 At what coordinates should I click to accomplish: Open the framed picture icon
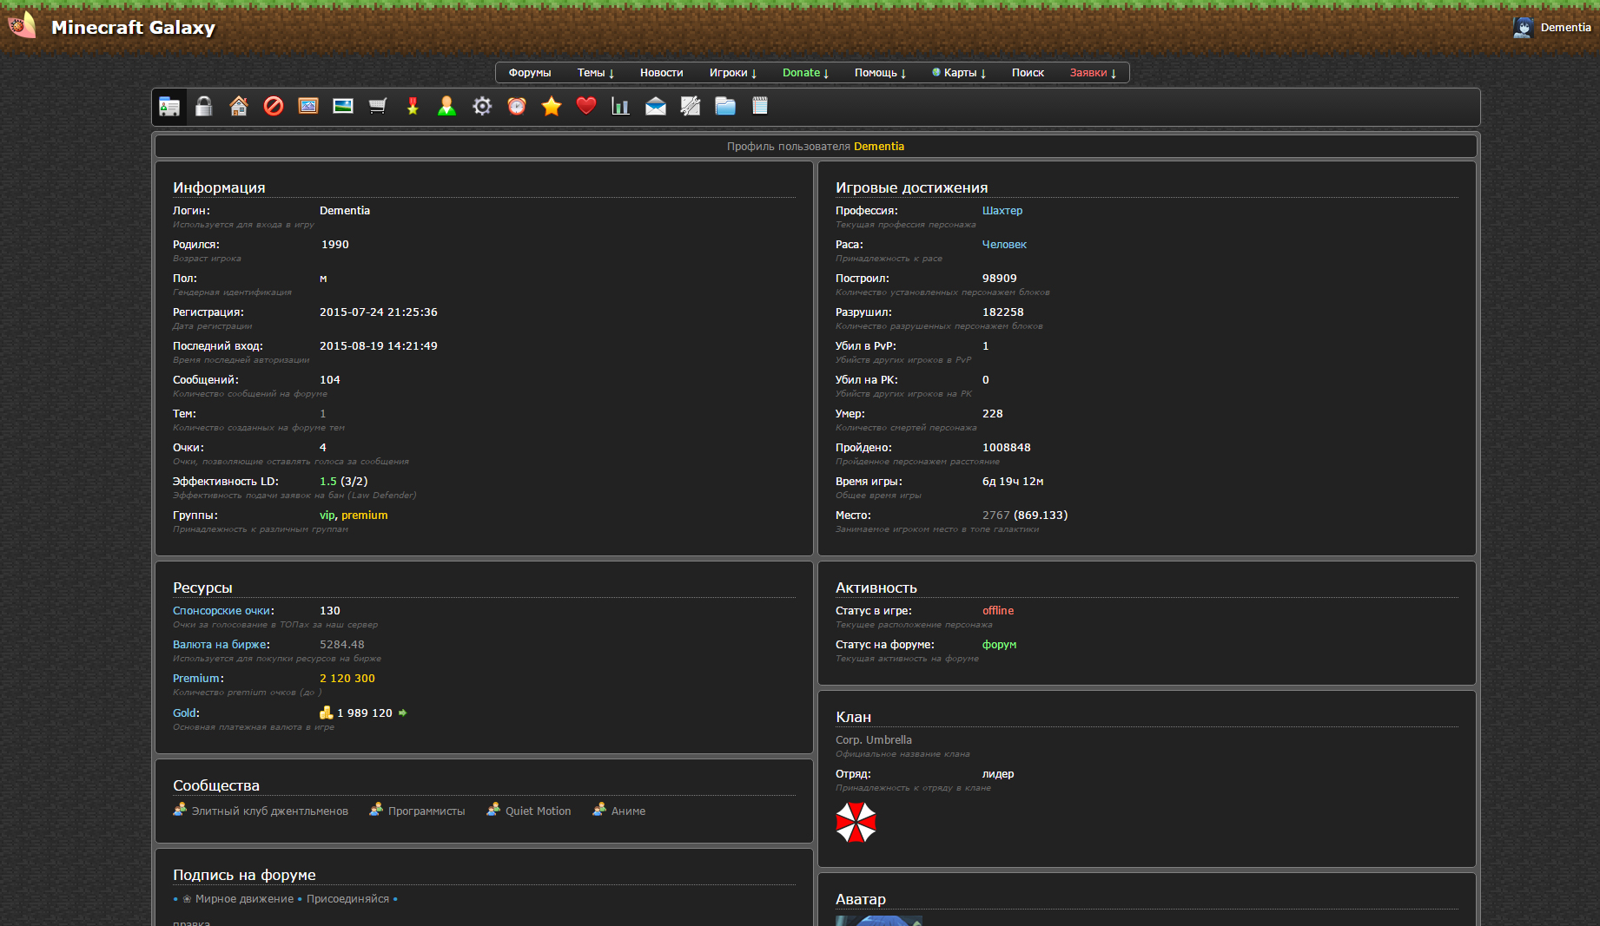point(308,107)
